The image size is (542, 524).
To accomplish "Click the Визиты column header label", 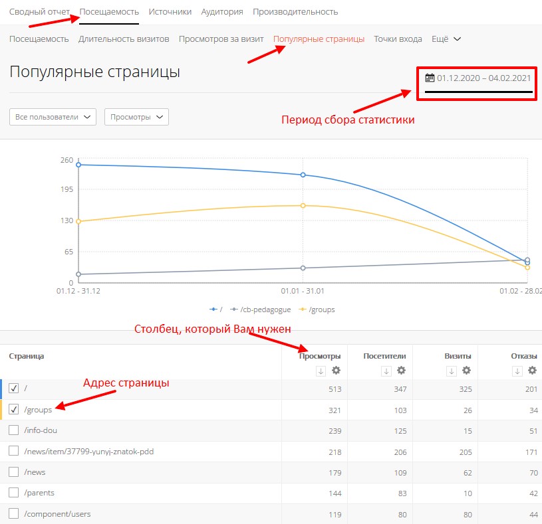I will click(458, 356).
